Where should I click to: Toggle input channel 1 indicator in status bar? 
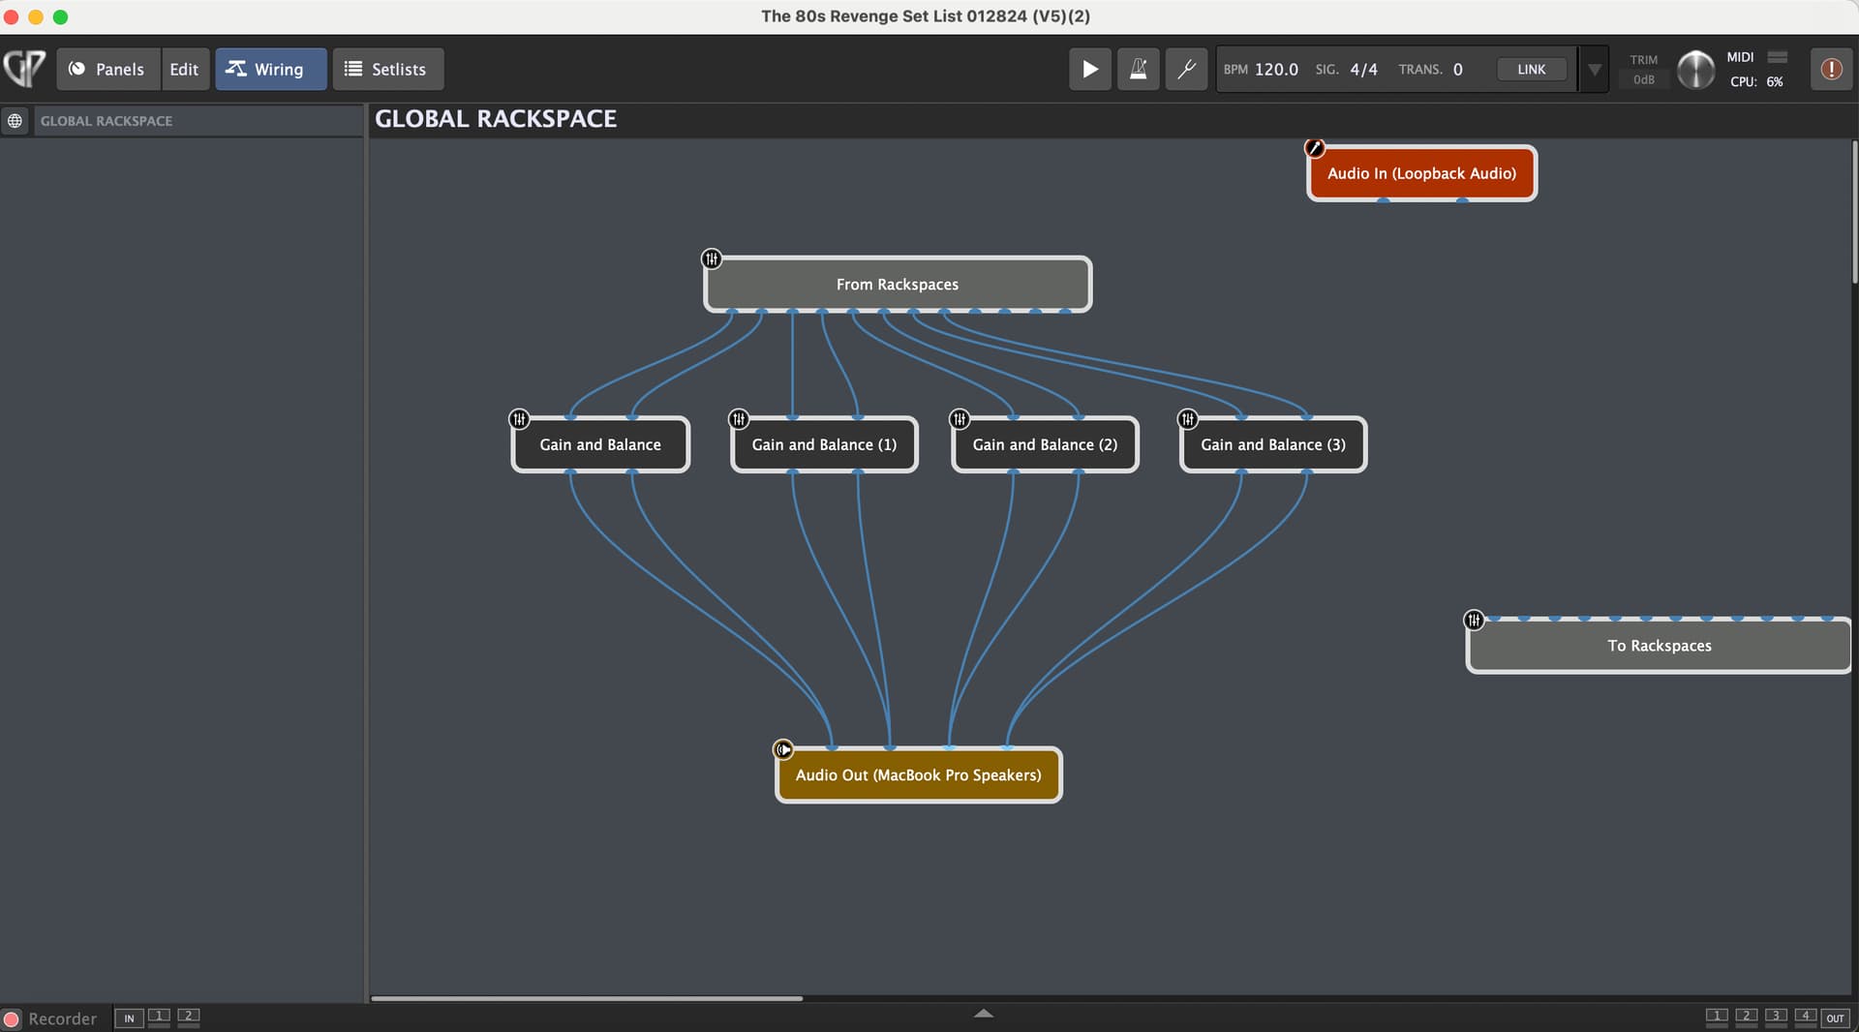[159, 1017]
